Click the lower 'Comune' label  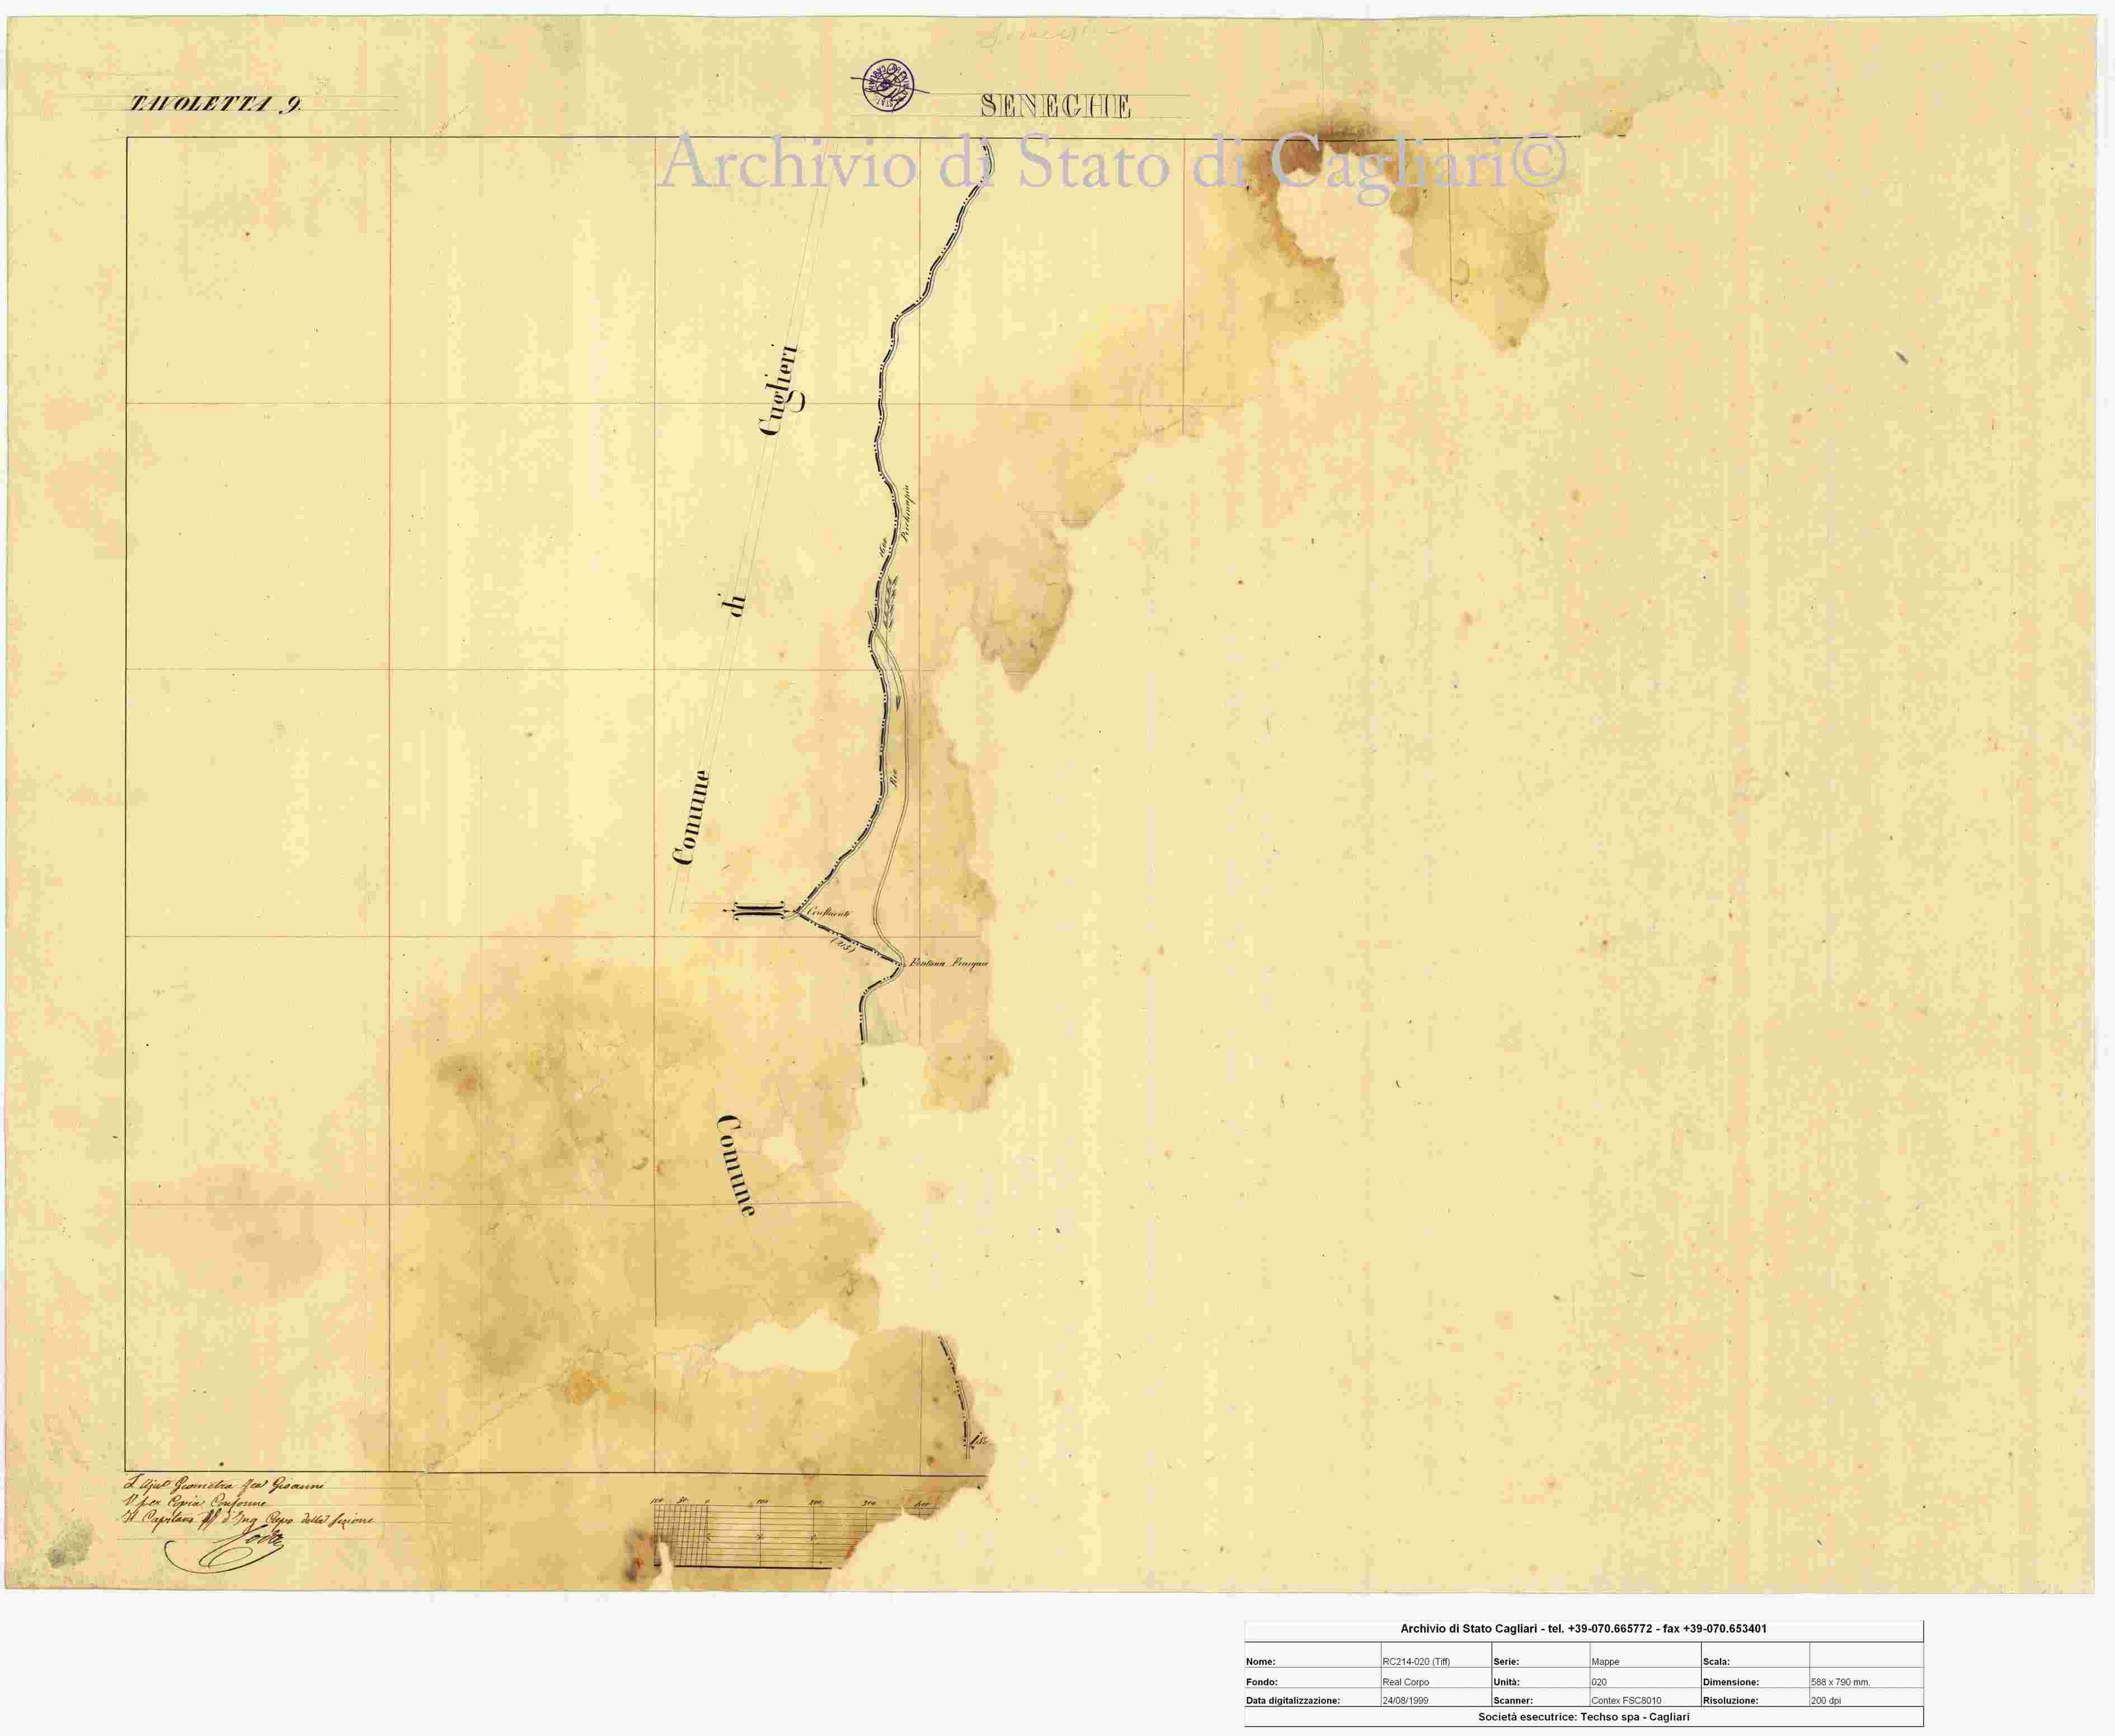click(x=736, y=1163)
